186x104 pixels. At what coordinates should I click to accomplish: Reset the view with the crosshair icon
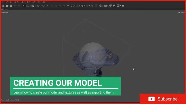pyautogui.click(x=68, y=6)
